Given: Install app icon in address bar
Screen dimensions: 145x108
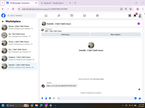Looking at the screenshot, I should coord(121,9).
